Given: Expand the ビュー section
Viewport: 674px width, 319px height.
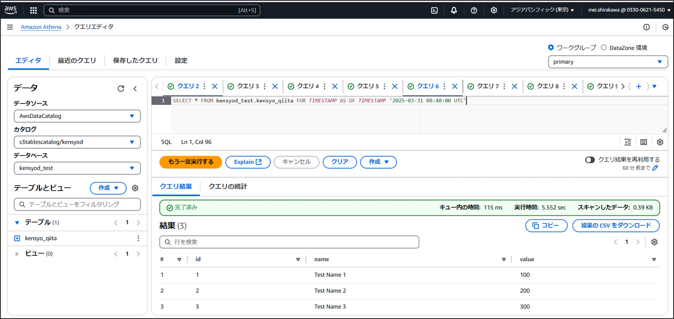Looking at the screenshot, I should [x=17, y=254].
